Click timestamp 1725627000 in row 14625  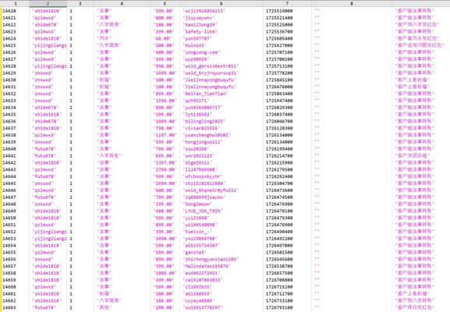coord(279,45)
